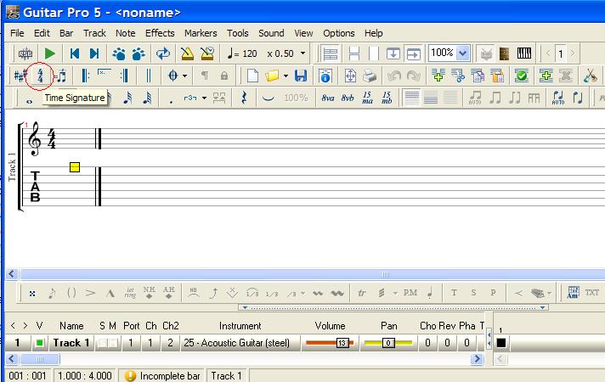Screen dimensions: 605x382
Task: Enable the countdown metronome with clock
Action: click(x=207, y=53)
